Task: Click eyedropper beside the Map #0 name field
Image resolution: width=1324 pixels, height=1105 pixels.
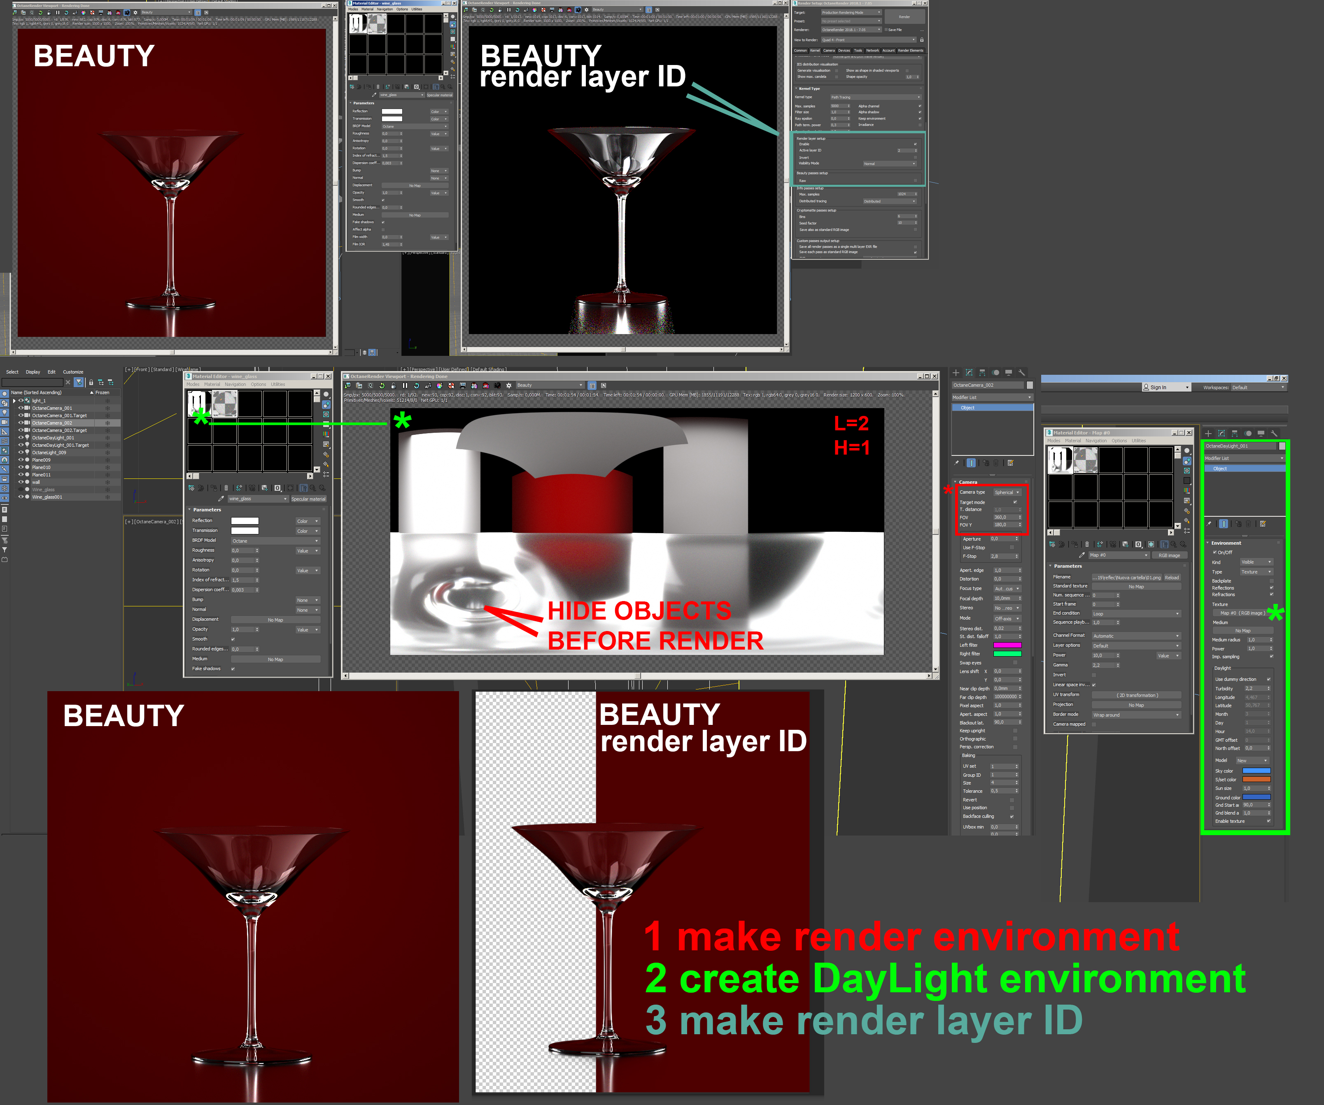Action: pos(1082,555)
